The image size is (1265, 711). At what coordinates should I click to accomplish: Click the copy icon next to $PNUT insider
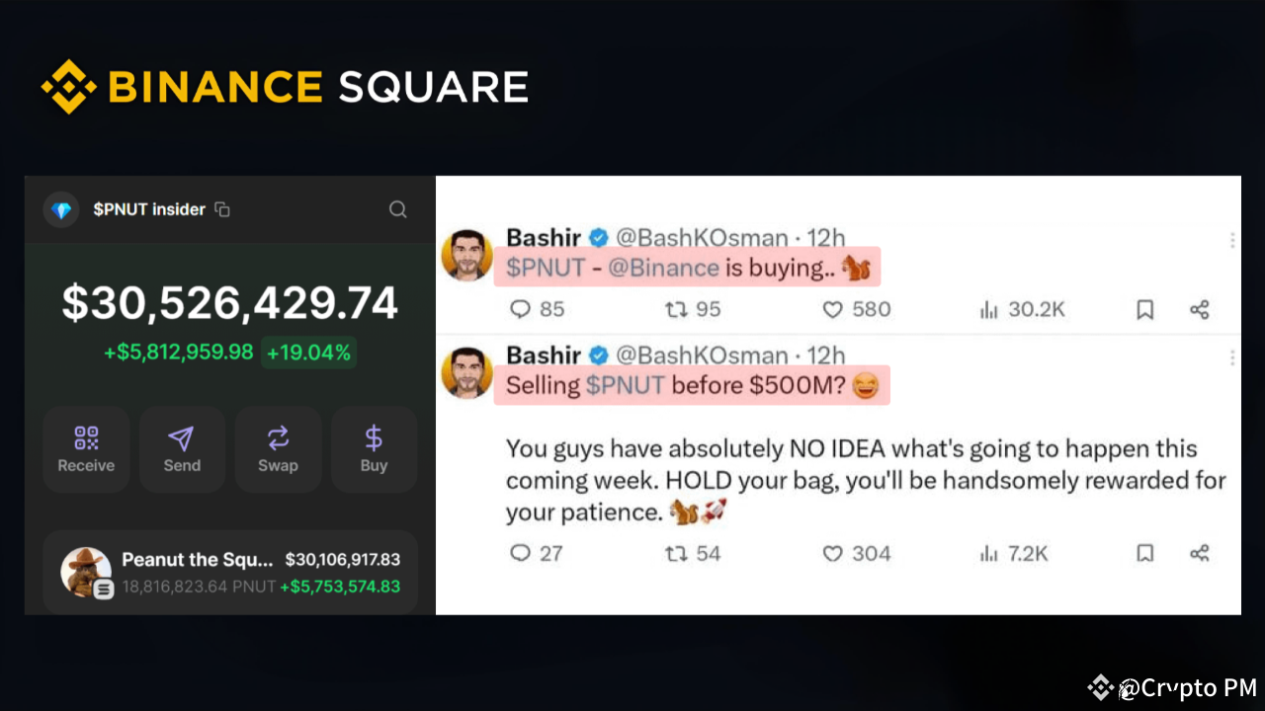pyautogui.click(x=221, y=209)
